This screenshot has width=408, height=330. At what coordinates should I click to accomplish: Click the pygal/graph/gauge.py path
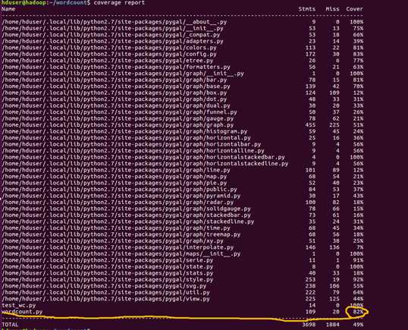coord(118,118)
